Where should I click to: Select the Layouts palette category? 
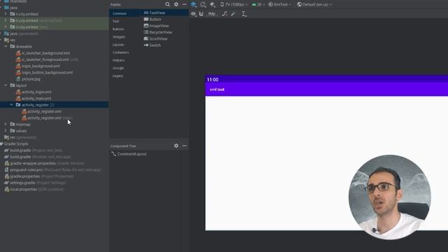click(x=118, y=45)
